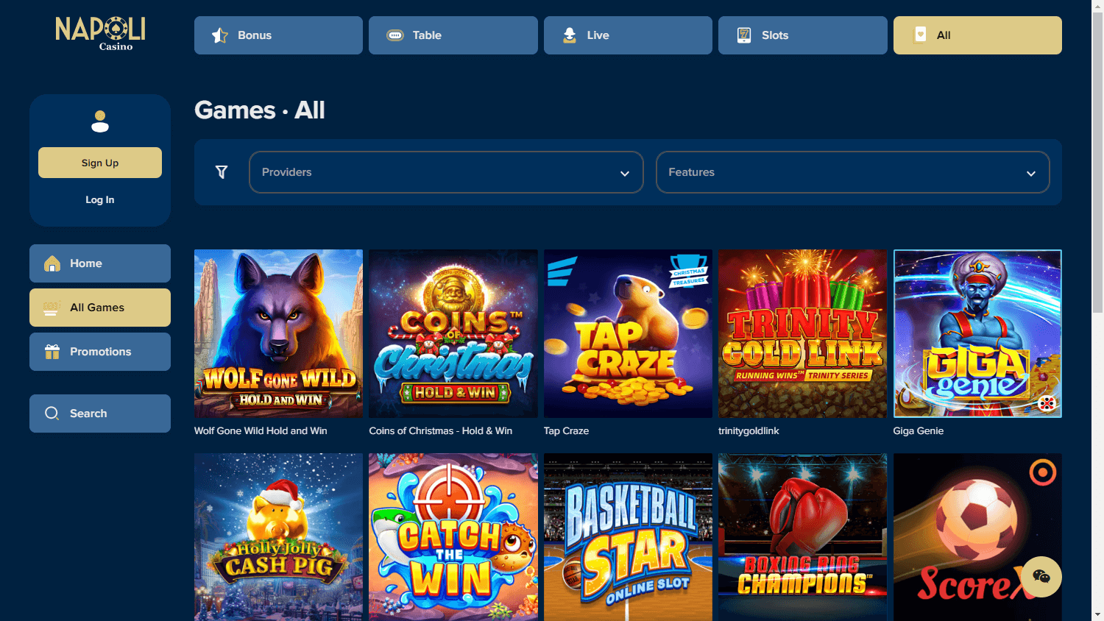Select the All games tab
Screen dimensions: 1104x621
(x=977, y=35)
